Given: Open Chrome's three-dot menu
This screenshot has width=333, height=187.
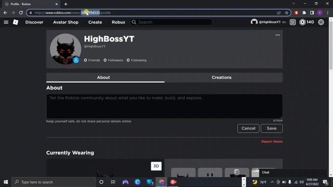Looking at the screenshot, I should tap(328, 12).
